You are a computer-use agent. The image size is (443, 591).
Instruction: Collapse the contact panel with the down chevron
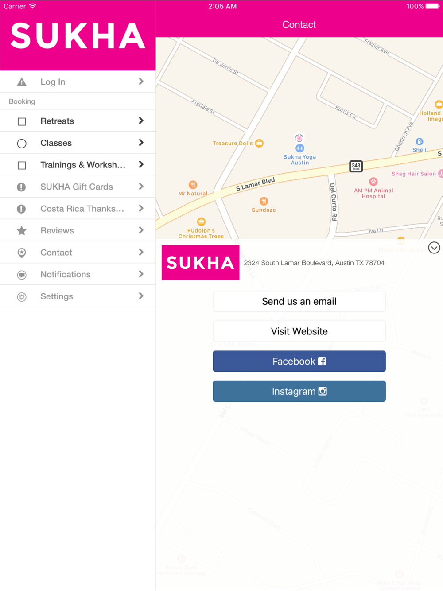[434, 248]
